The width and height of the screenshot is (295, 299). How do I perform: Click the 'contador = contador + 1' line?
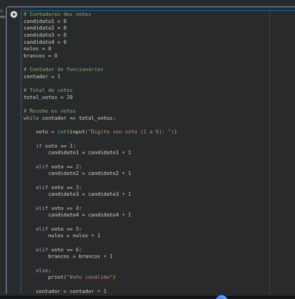(71, 291)
